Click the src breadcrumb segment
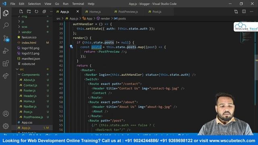Screen dimensions: 258x145 (58, 19)
